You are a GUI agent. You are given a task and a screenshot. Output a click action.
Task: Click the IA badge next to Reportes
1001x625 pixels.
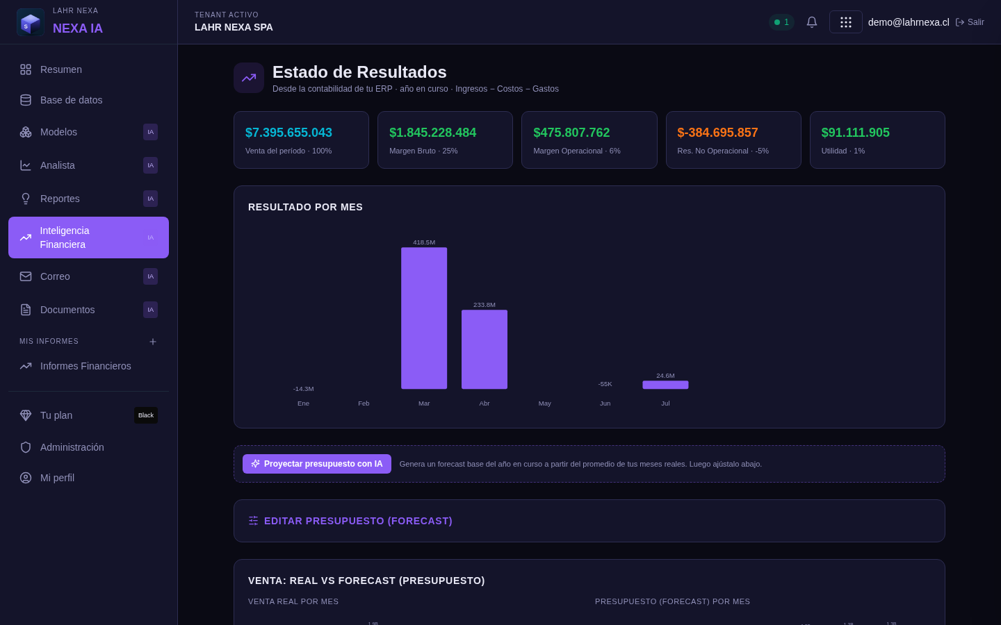click(150, 199)
